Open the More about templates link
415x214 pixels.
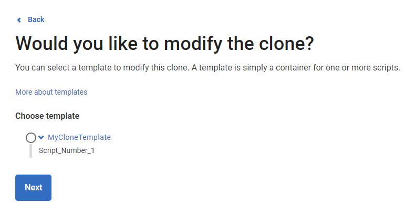[51, 92]
